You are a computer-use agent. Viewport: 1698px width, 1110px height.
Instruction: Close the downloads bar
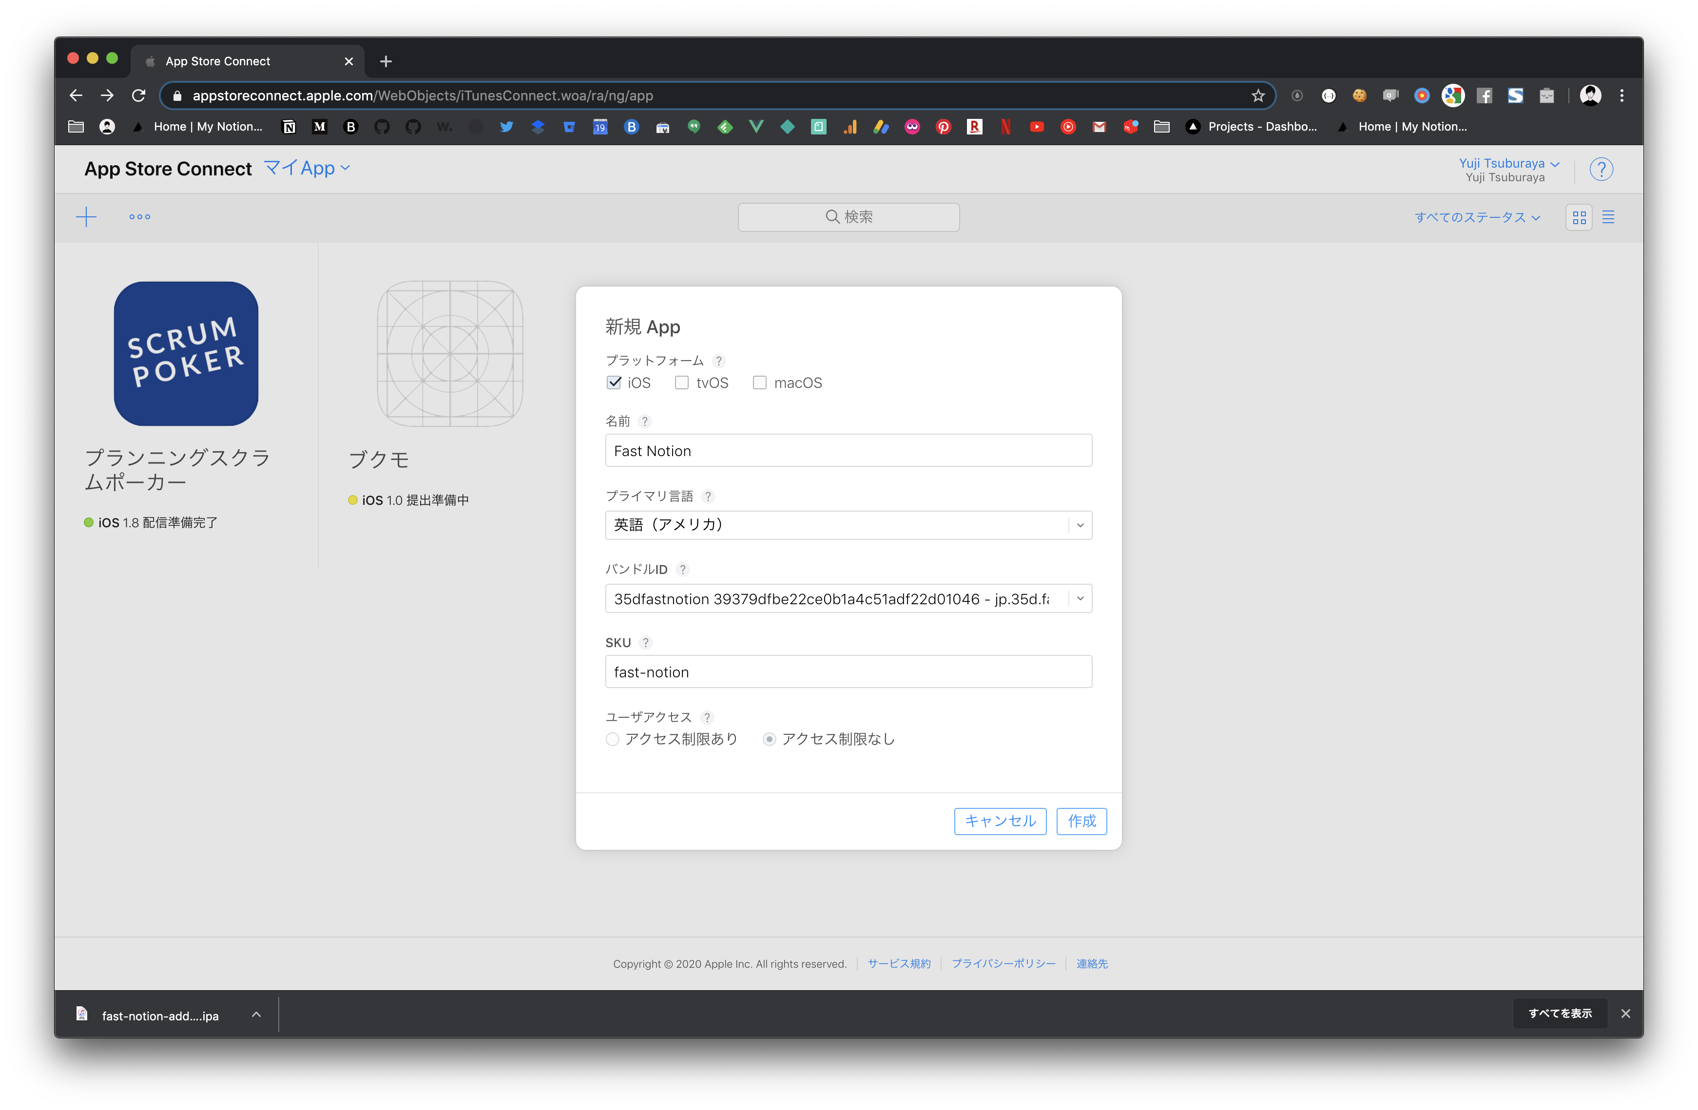point(1625,1014)
